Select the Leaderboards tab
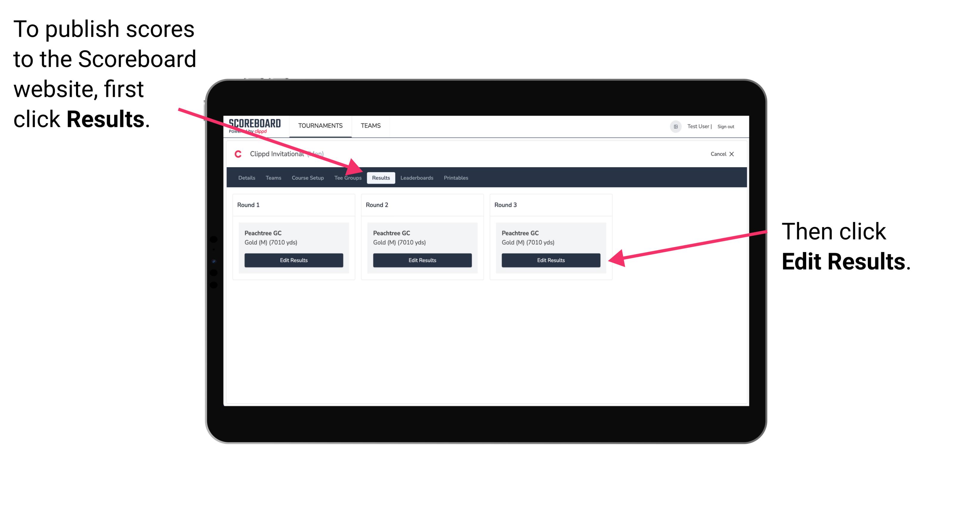This screenshot has height=522, width=971. (417, 178)
